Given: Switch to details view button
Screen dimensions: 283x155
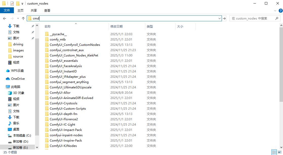Looking at the screenshot, I should pyautogui.click(x=274, y=152).
